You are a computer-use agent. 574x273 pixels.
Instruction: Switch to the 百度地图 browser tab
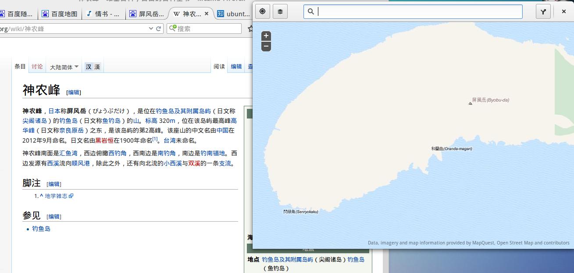point(60,14)
